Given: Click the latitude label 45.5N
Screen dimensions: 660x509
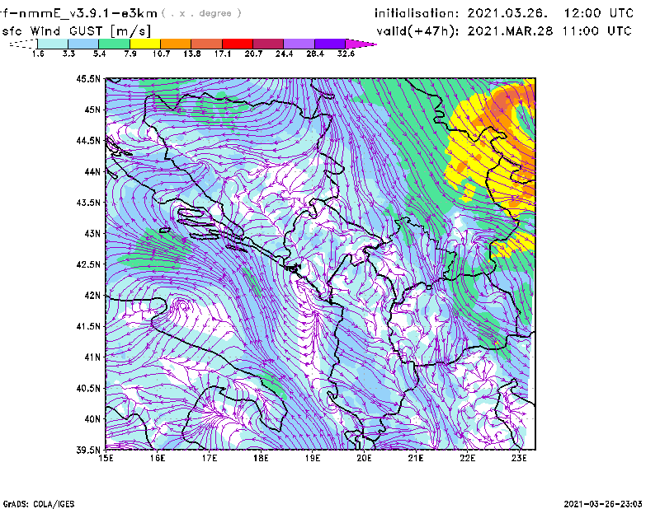Looking at the screenshot, I should (88, 78).
